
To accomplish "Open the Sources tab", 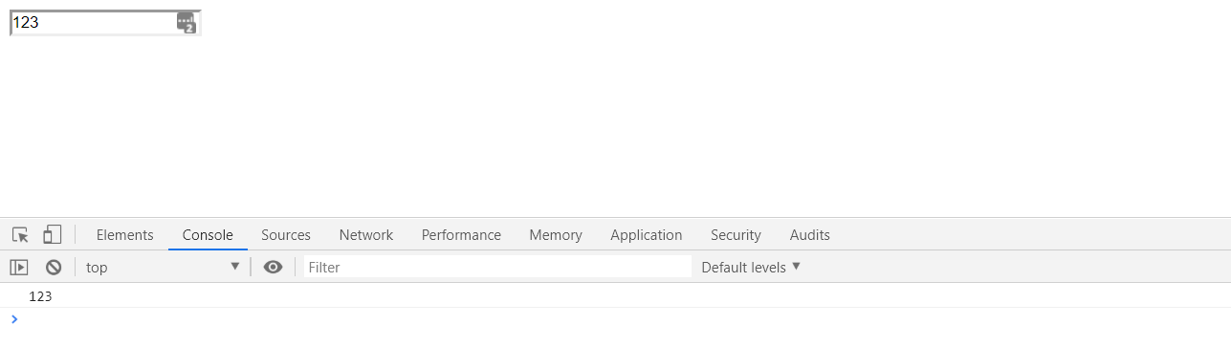I will [286, 235].
